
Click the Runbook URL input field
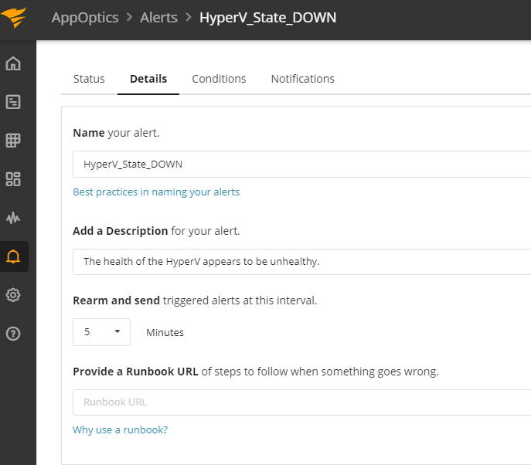click(301, 402)
